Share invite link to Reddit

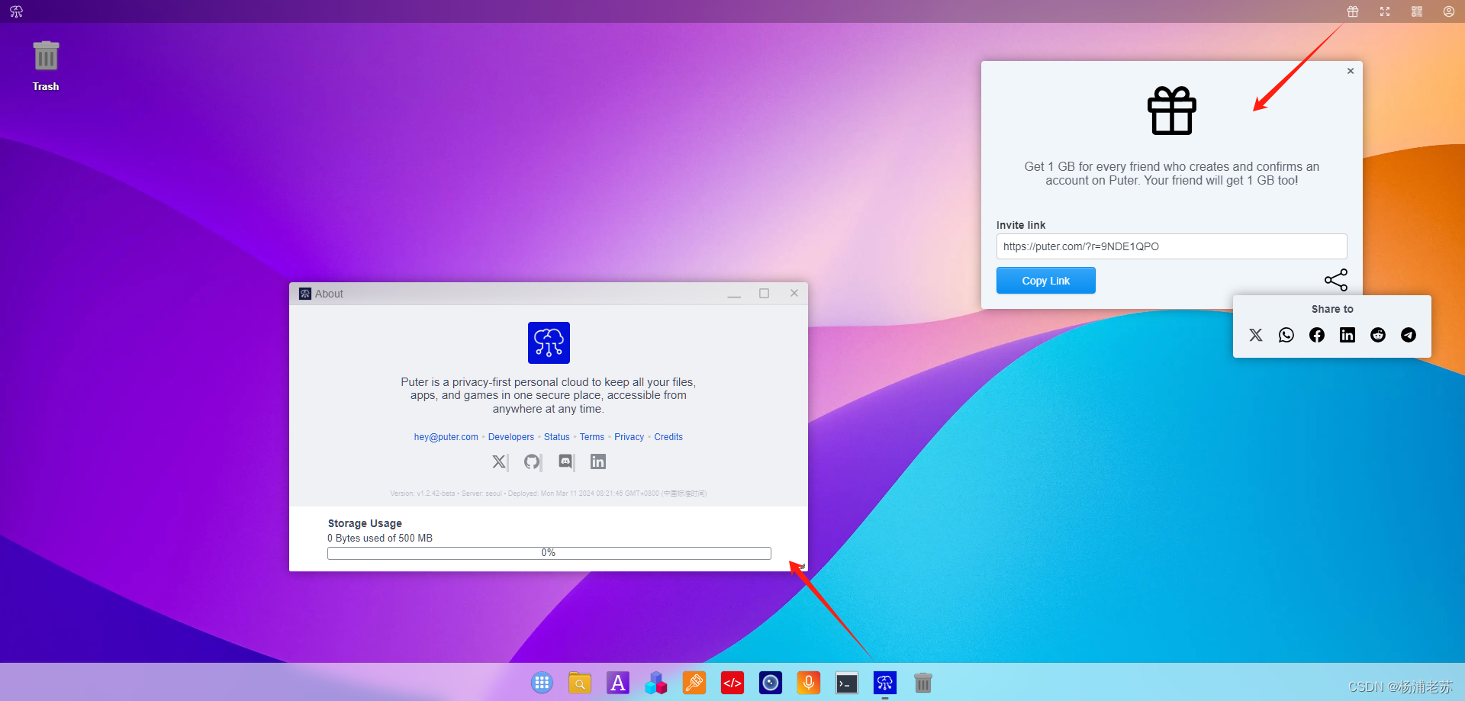[x=1378, y=335]
